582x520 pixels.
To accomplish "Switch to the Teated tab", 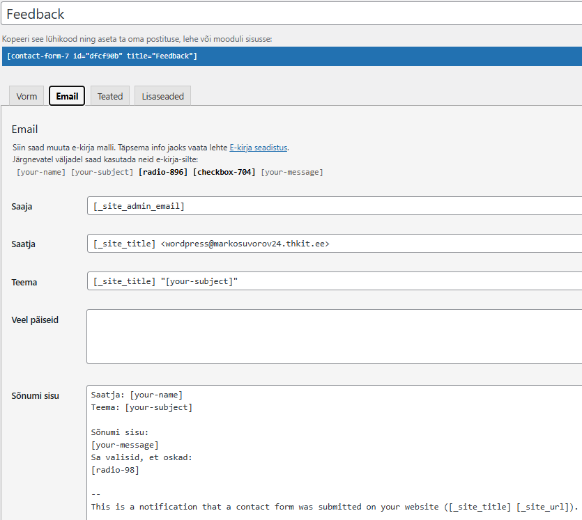I will click(110, 96).
